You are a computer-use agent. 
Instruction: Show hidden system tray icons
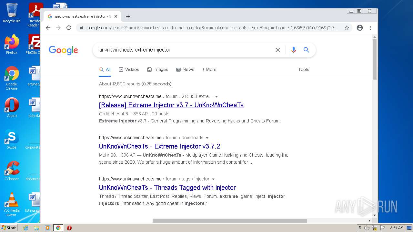(360, 228)
